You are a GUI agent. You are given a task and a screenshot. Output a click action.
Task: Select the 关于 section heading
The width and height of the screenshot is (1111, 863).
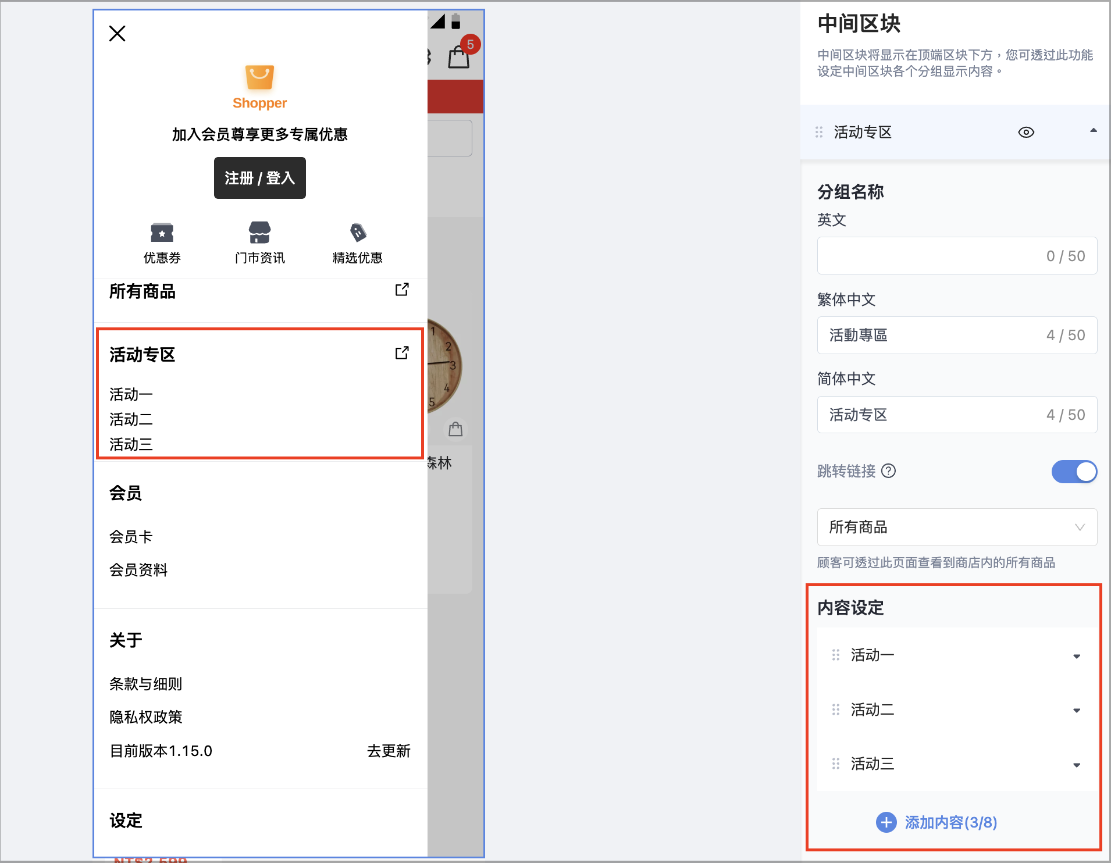(126, 640)
